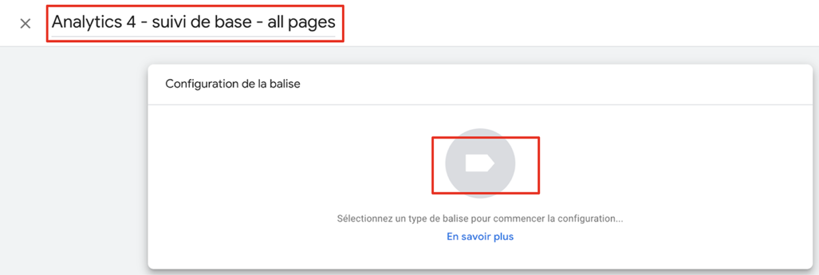Click the 'Configuration de la balise' heading
Screen dimensions: 819x275
click(x=233, y=85)
